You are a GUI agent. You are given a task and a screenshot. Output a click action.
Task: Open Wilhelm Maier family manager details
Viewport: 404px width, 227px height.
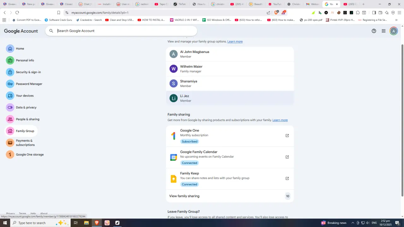coord(230,69)
